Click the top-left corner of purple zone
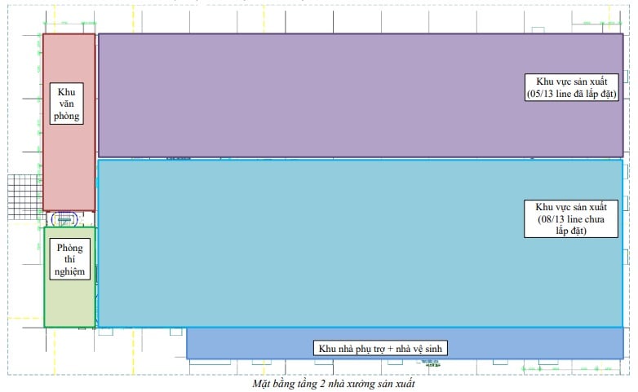638x392 pixels. pyautogui.click(x=99, y=35)
